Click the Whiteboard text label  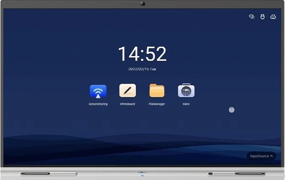(127, 104)
